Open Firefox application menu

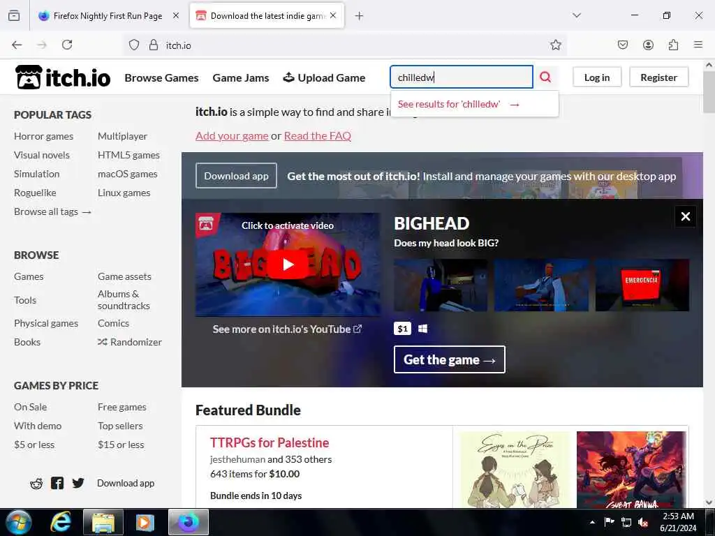(698, 45)
